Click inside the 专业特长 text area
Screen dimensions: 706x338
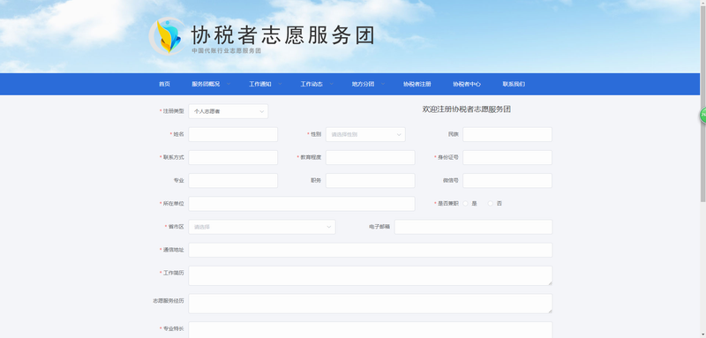click(370, 330)
